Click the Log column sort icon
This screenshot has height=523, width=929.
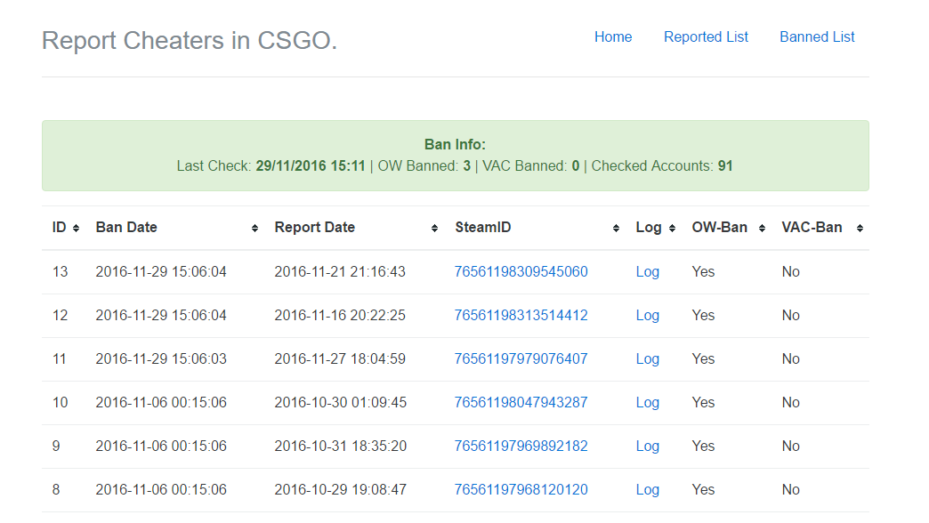click(x=672, y=229)
